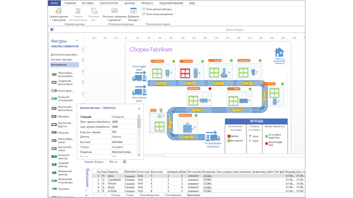The height and width of the screenshot is (198, 353).
Task: Click the red status dot near EngineFitting
Action: (x=210, y=89)
